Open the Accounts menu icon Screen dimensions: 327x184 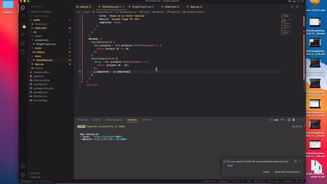coord(22,166)
